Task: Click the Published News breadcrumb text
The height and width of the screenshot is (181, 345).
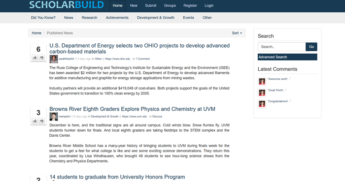Action: click(60, 33)
